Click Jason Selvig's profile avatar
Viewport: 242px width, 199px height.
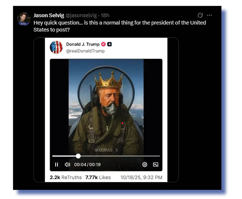click(24, 19)
